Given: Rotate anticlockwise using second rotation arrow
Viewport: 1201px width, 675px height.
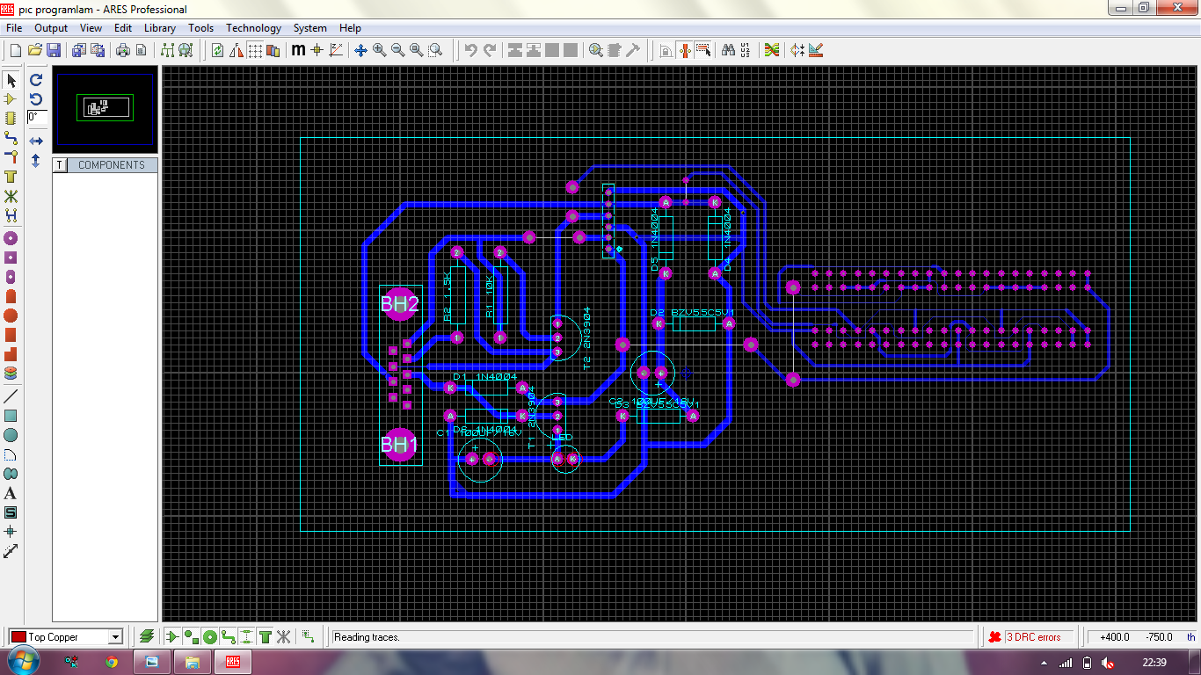Looking at the screenshot, I should (x=36, y=98).
